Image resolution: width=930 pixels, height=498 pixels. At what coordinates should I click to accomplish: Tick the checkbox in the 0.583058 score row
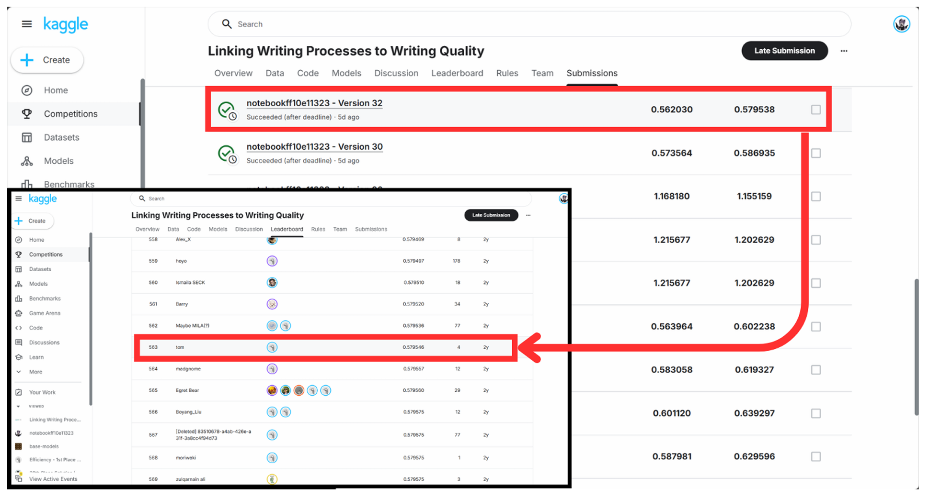pos(816,370)
